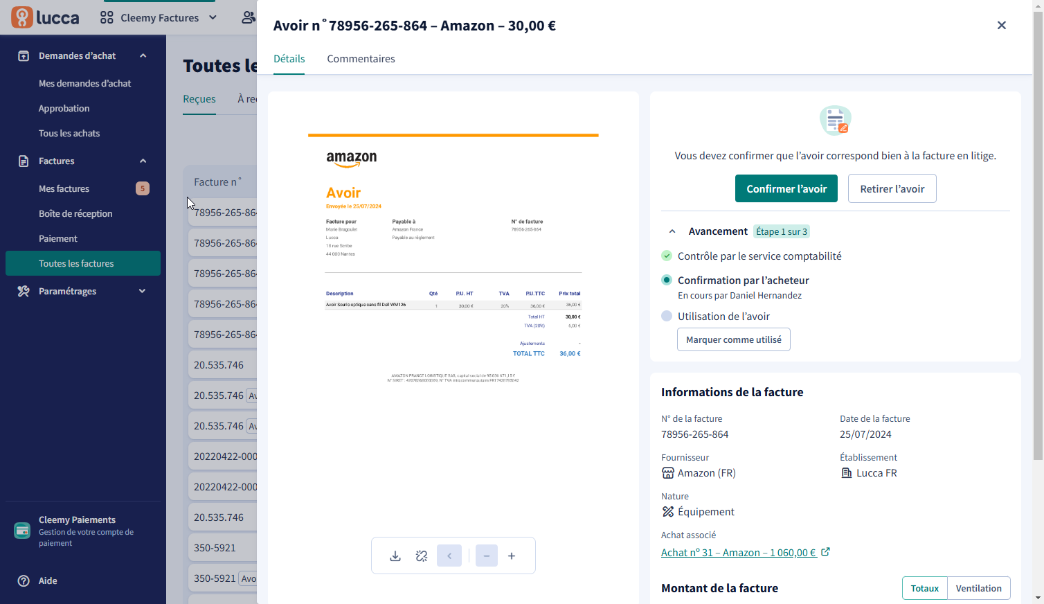Click the apps grid icon beside Cleemy Factures
The width and height of the screenshot is (1044, 604).
coord(107,17)
